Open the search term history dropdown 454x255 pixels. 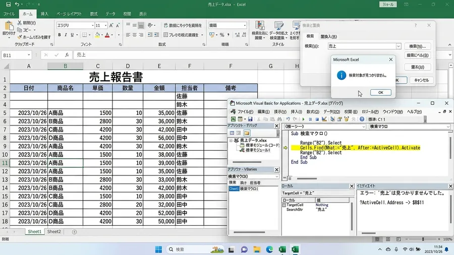click(x=399, y=46)
